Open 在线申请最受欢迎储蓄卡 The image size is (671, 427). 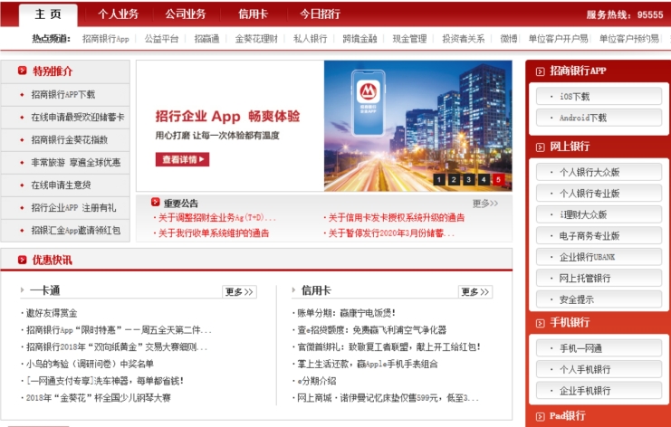pyautogui.click(x=78, y=118)
